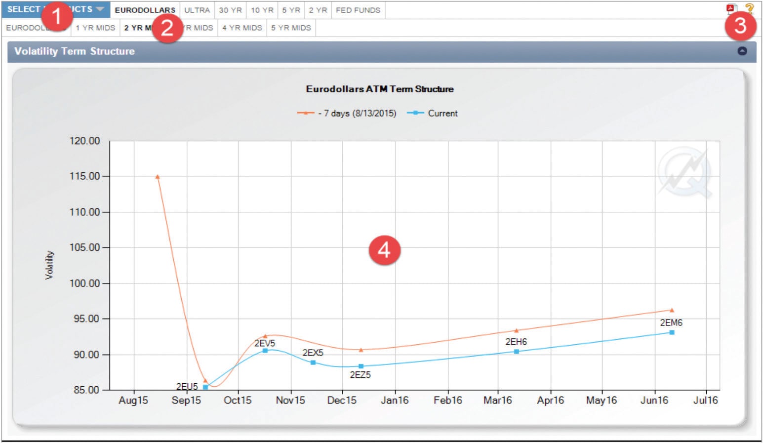Viewport: 763px width, 443px height.
Task: Switch to 4 YR MIDS sub-tab
Action: 242,28
